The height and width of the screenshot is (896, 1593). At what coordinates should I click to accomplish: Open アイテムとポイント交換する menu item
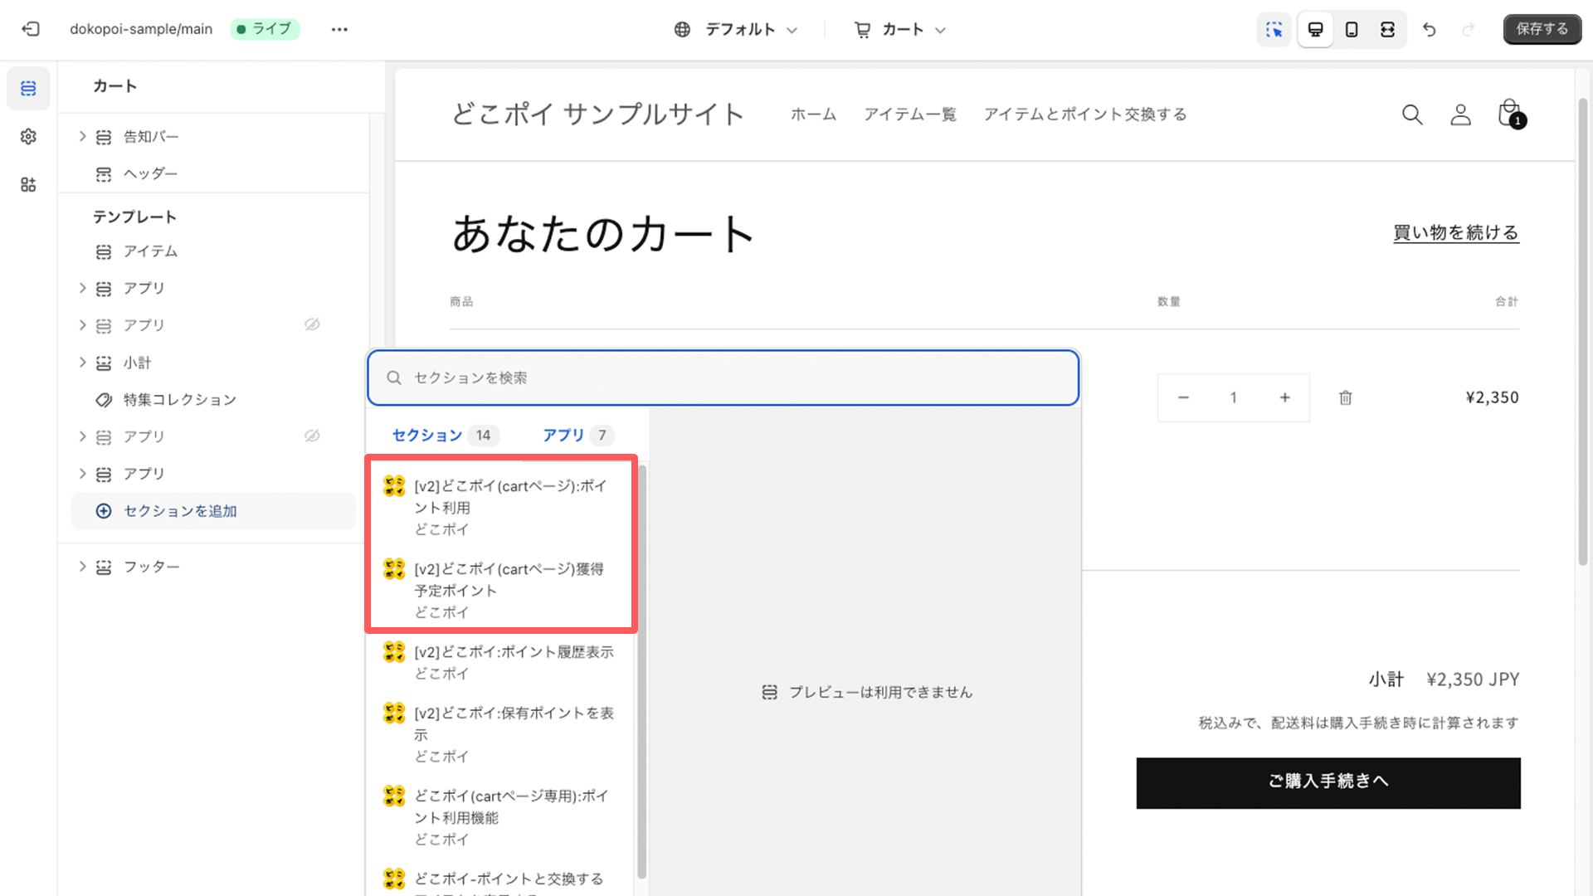click(x=1085, y=114)
